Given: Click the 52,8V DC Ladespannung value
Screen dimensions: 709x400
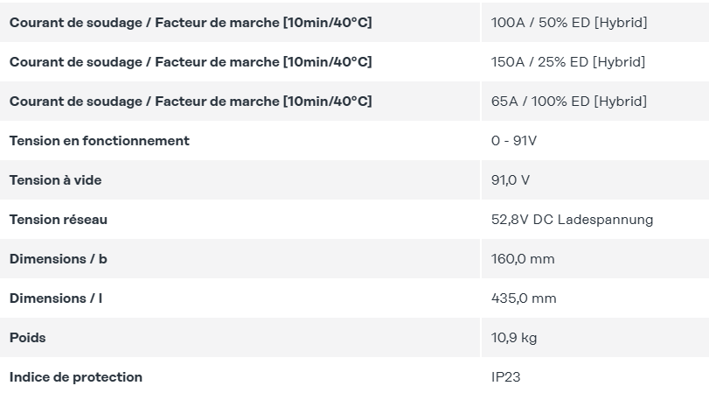Looking at the screenshot, I should click(572, 220).
